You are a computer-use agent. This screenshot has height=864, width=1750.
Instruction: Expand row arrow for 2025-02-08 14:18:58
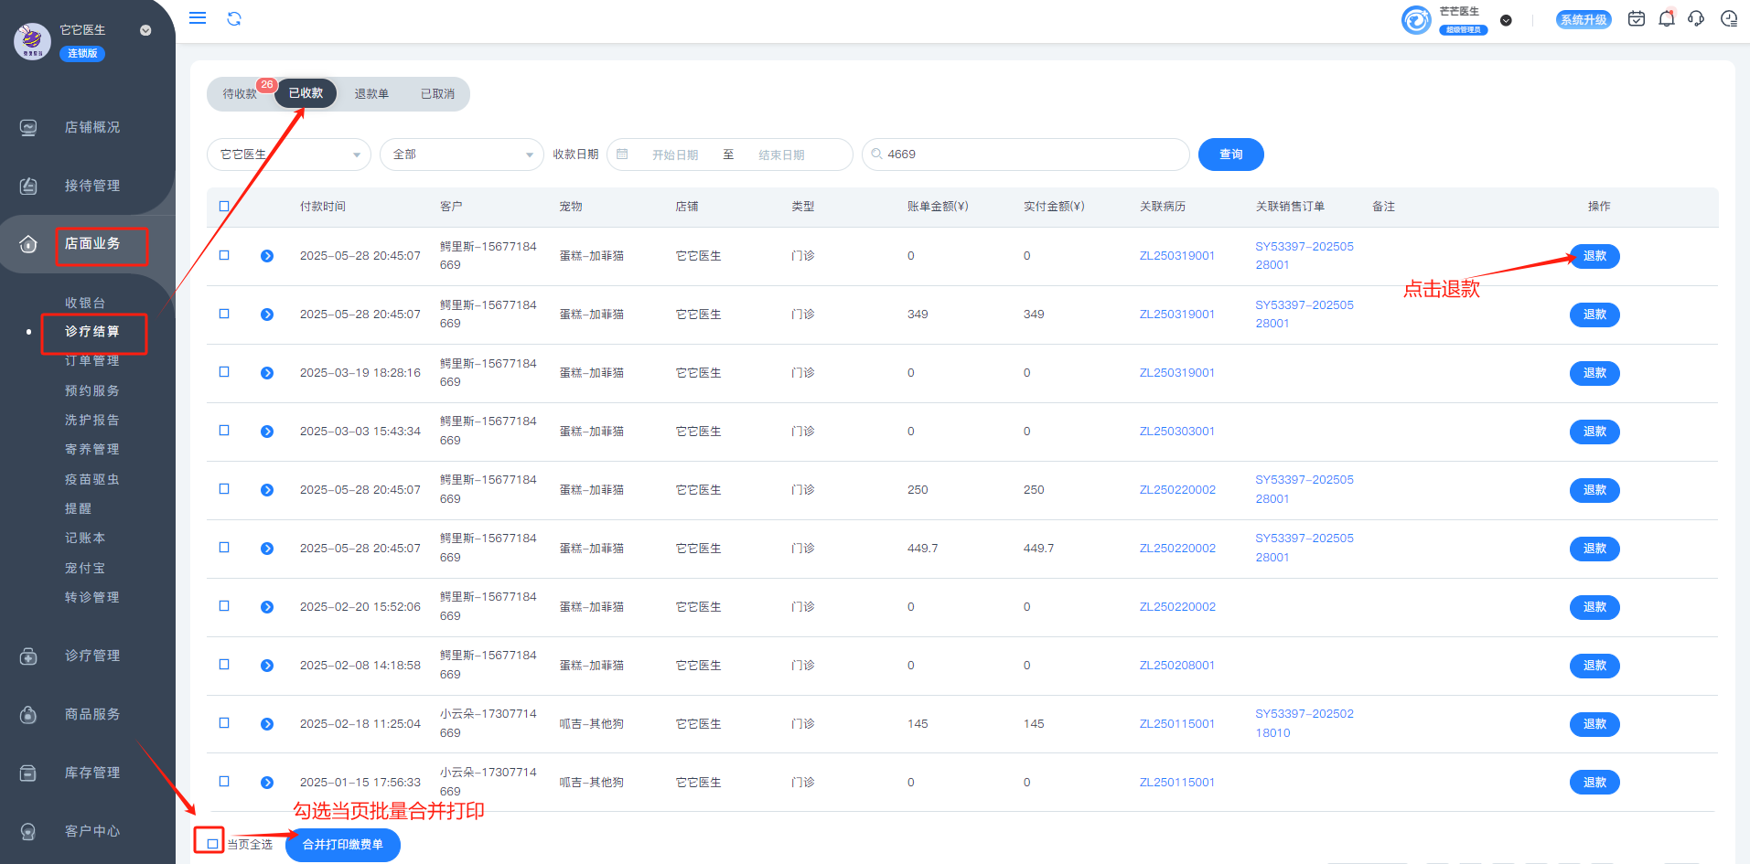[267, 666]
